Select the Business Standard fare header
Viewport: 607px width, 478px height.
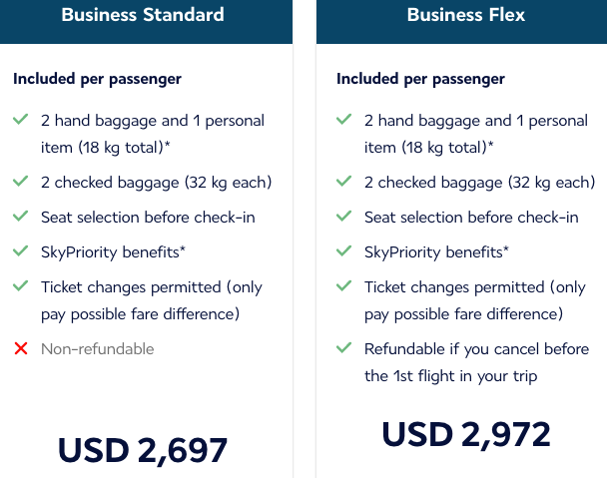pos(146,22)
